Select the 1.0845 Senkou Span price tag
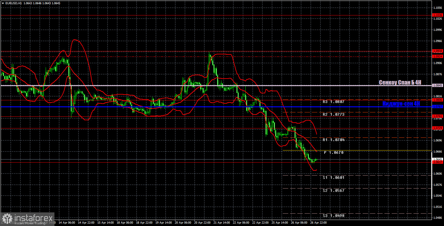Viewport: 444px width, 226px height. click(x=438, y=86)
